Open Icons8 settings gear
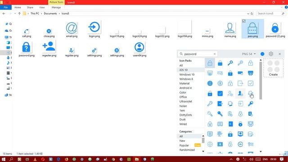Image resolution: width=288 pixels, height=162 pixels. pyautogui.click(x=271, y=54)
